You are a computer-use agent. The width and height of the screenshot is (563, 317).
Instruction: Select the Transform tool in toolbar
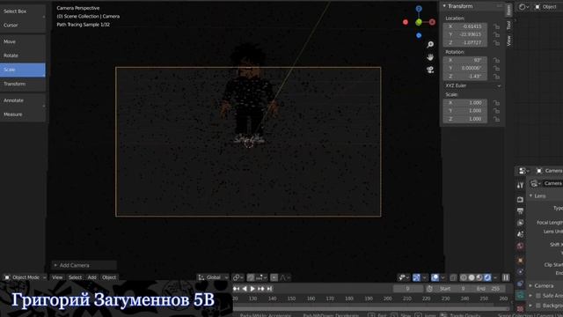point(22,84)
